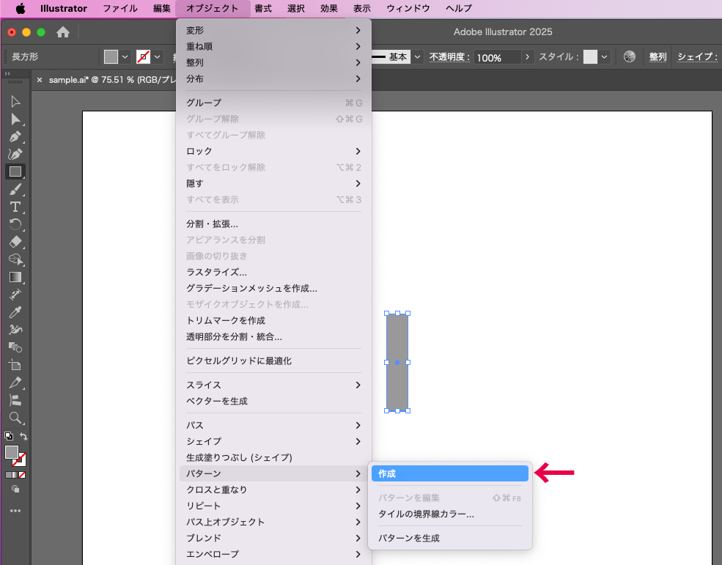Select the Rotate tool
The width and height of the screenshot is (722, 565).
point(15,224)
